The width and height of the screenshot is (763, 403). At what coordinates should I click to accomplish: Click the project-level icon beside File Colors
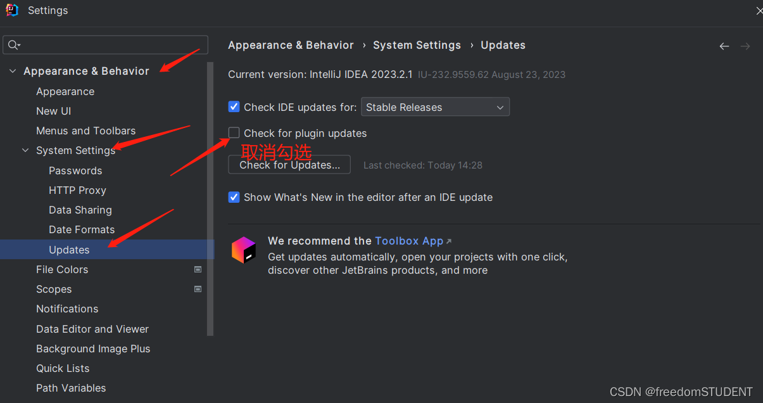pyautogui.click(x=198, y=269)
